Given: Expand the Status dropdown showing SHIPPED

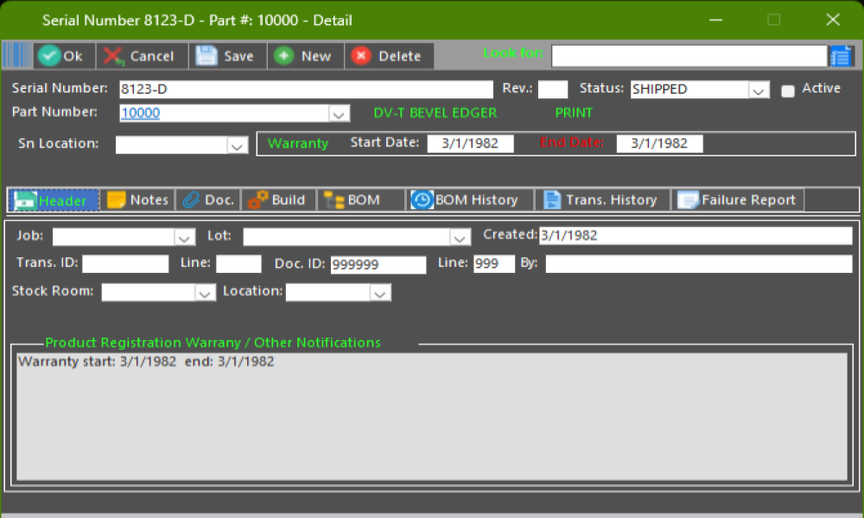Looking at the screenshot, I should [758, 90].
